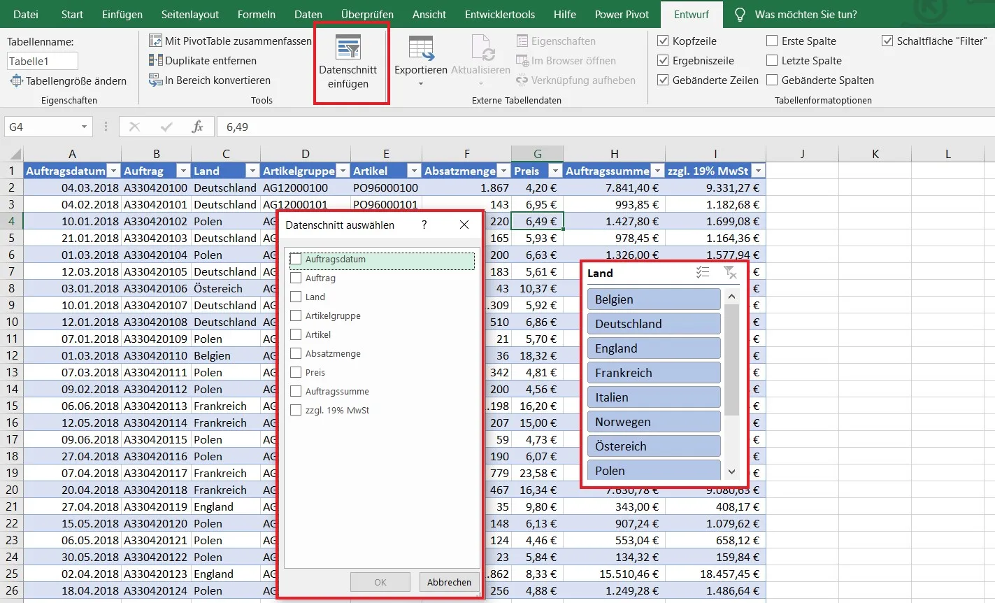The image size is (995, 603).
Task: Open the Power Pivot tab
Action: click(622, 14)
